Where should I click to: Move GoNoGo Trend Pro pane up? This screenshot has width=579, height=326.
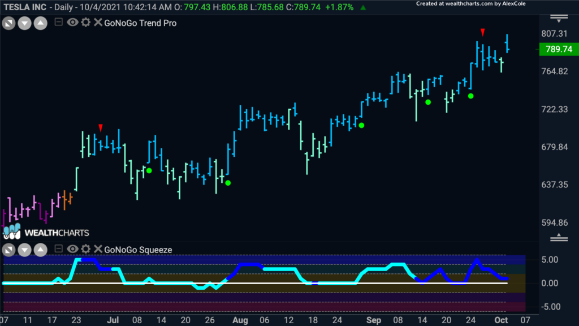click(41, 24)
